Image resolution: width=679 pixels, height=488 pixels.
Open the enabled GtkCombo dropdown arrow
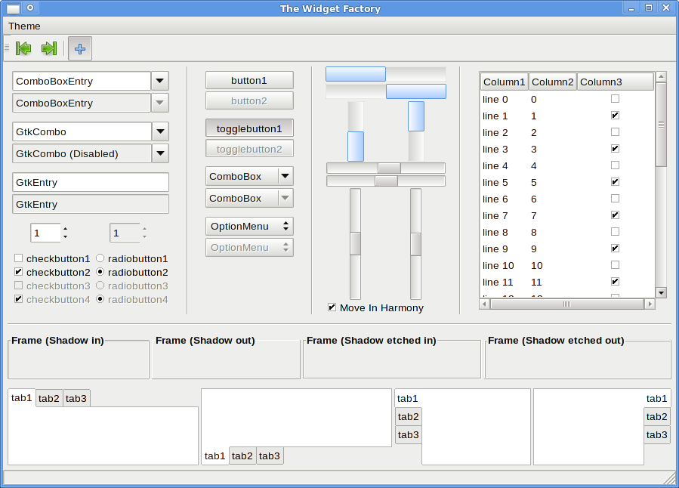tap(160, 131)
